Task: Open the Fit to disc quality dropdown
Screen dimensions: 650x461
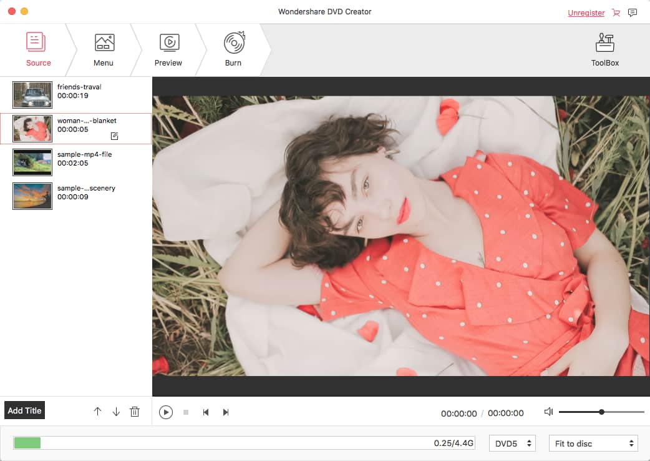Action: 592,443
